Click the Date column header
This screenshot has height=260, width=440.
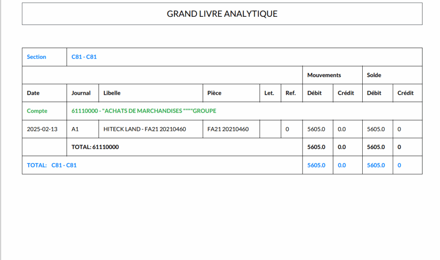tap(33, 93)
